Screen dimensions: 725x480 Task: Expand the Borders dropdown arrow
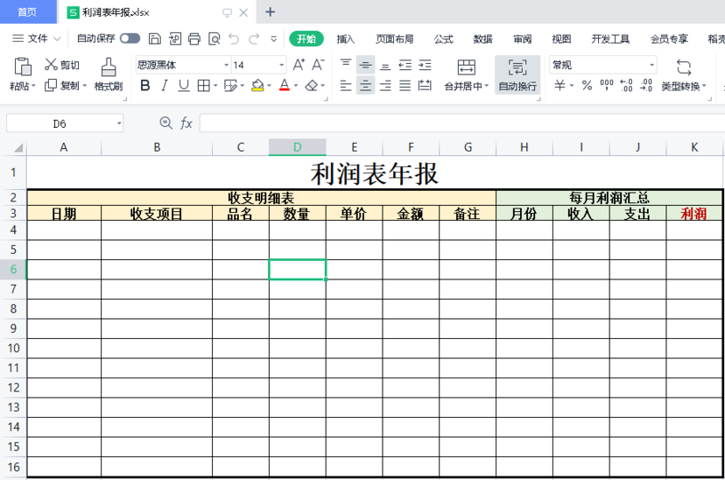point(215,86)
